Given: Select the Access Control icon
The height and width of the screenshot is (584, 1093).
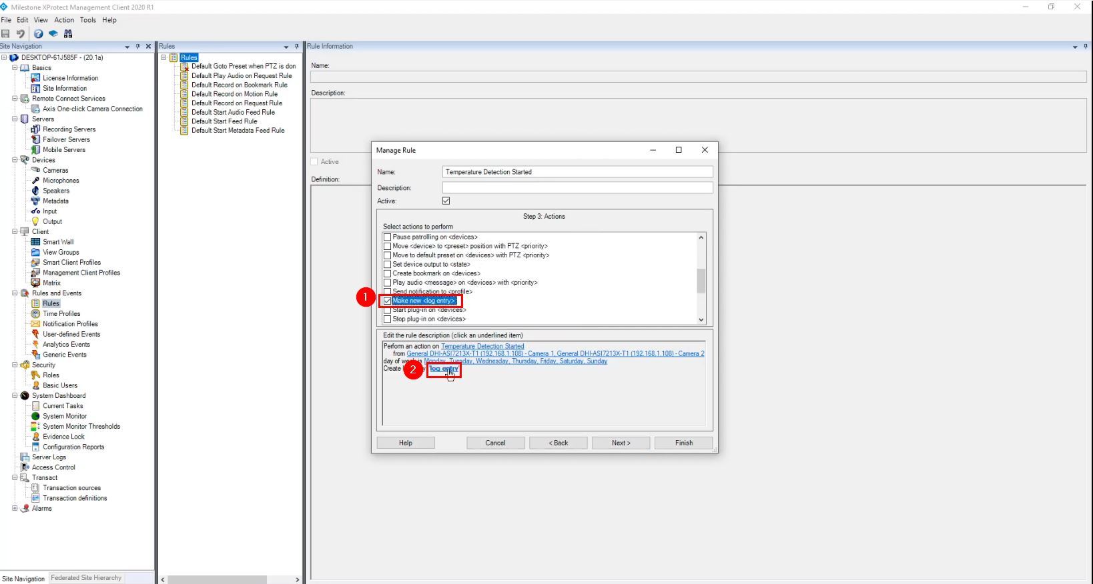Looking at the screenshot, I should tap(25, 467).
